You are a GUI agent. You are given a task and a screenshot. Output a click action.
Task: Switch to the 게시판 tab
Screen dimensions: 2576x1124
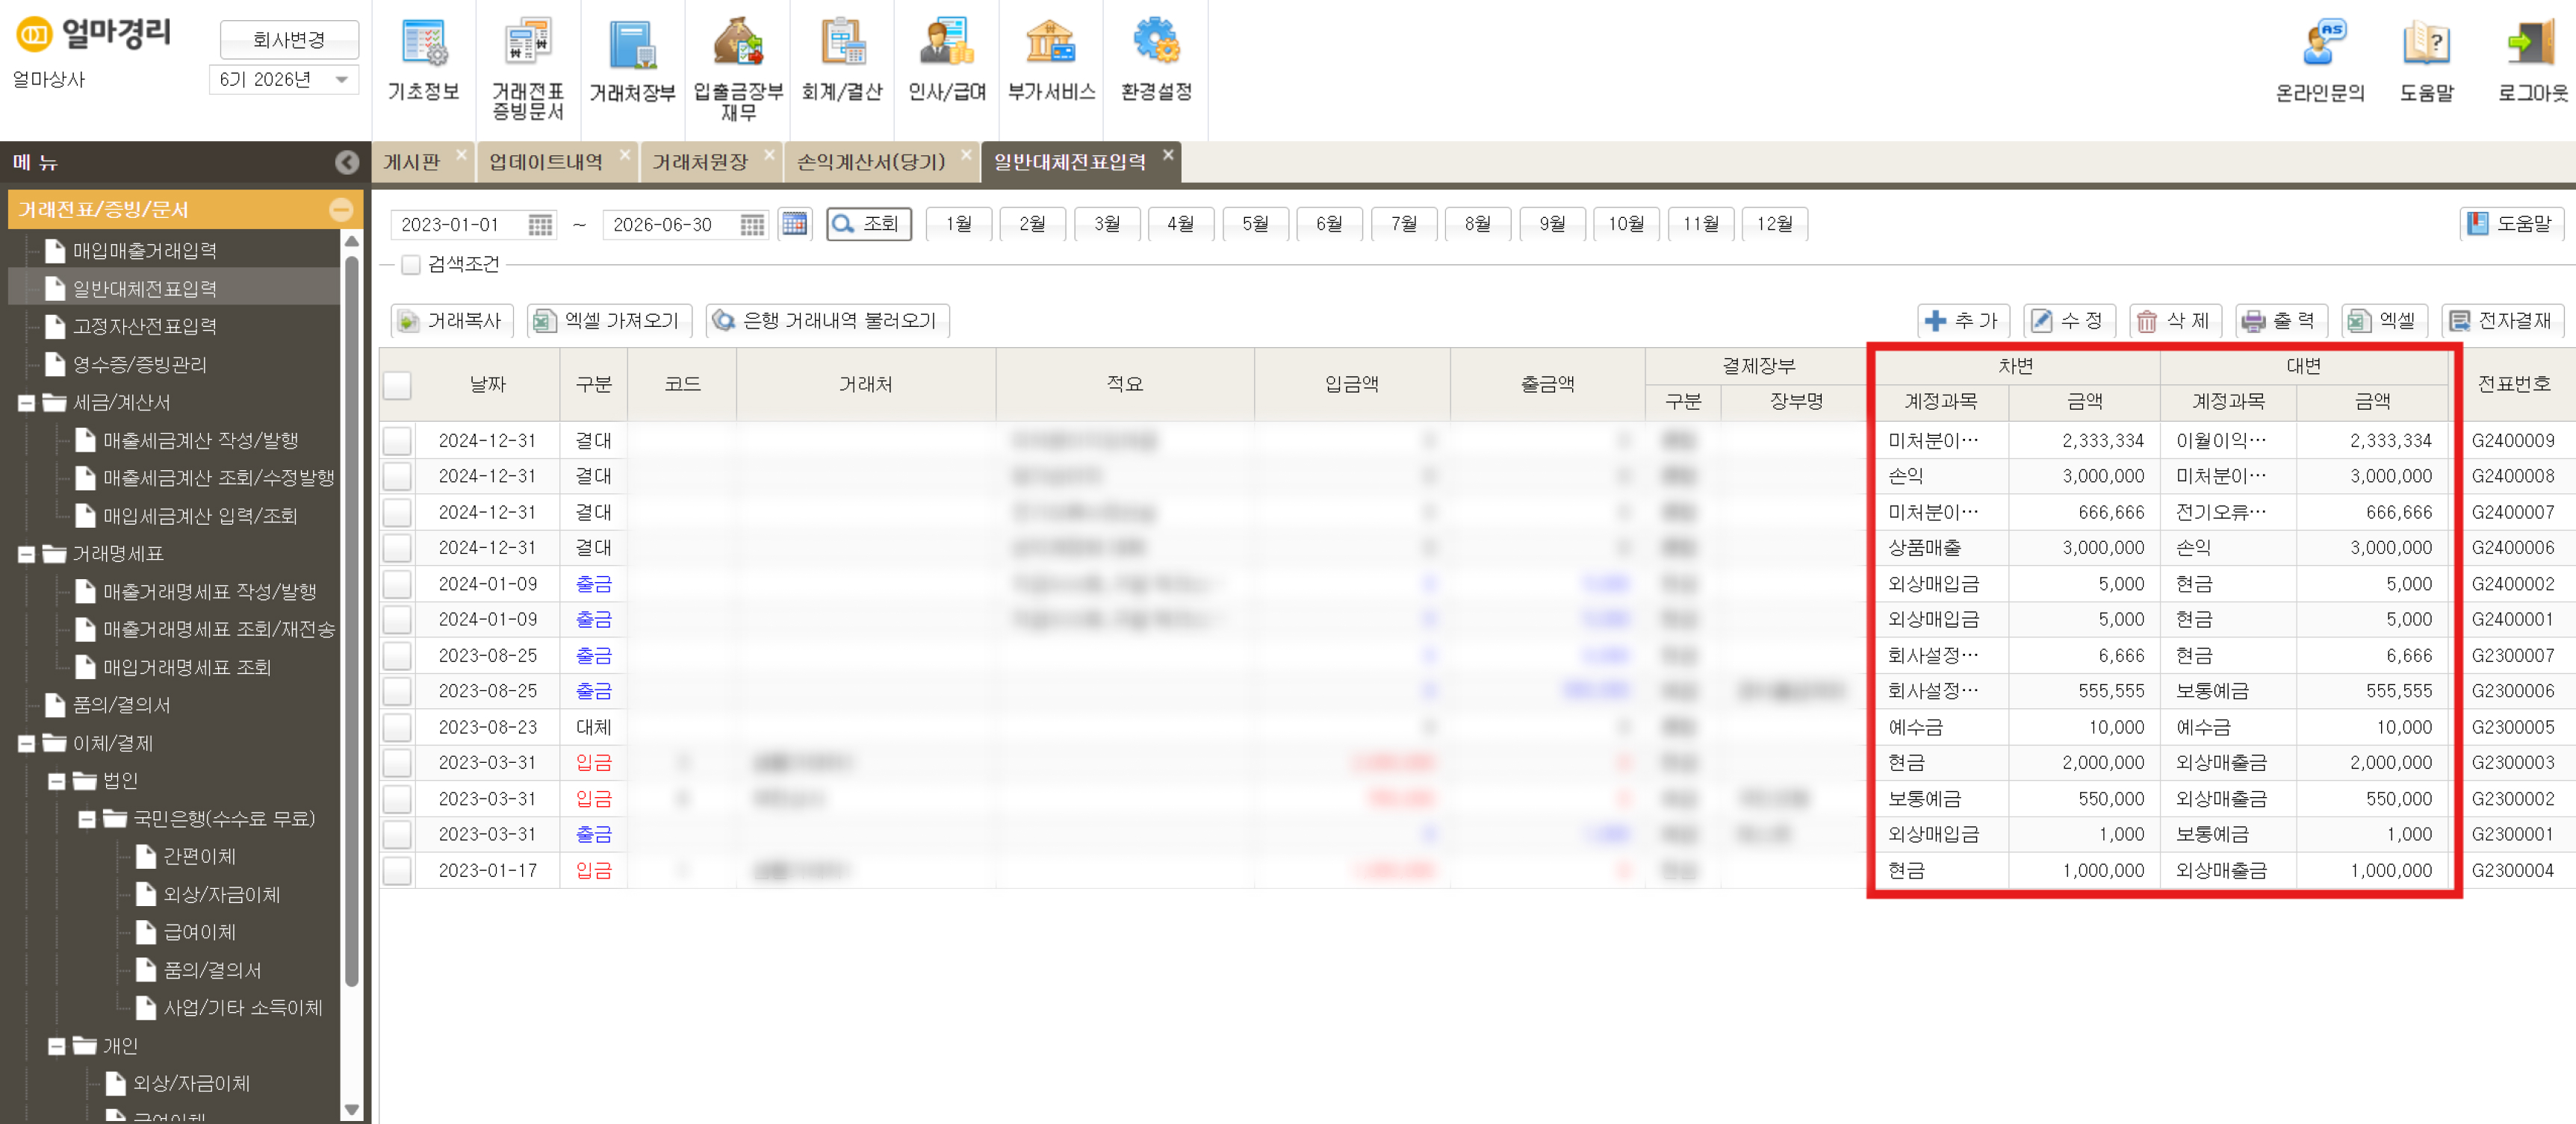(x=412, y=163)
